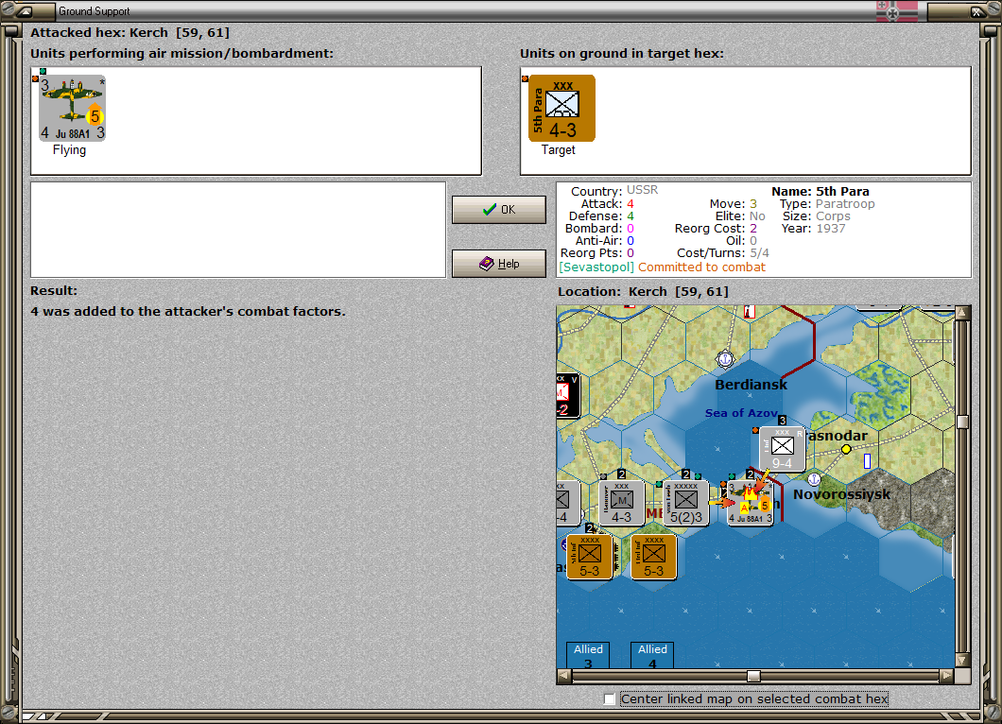Click the 'Cost/Turns: 5/4' stat

coord(723,253)
